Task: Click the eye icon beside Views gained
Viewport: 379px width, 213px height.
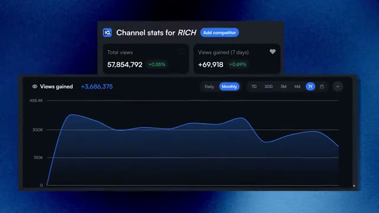Action: coord(35,86)
